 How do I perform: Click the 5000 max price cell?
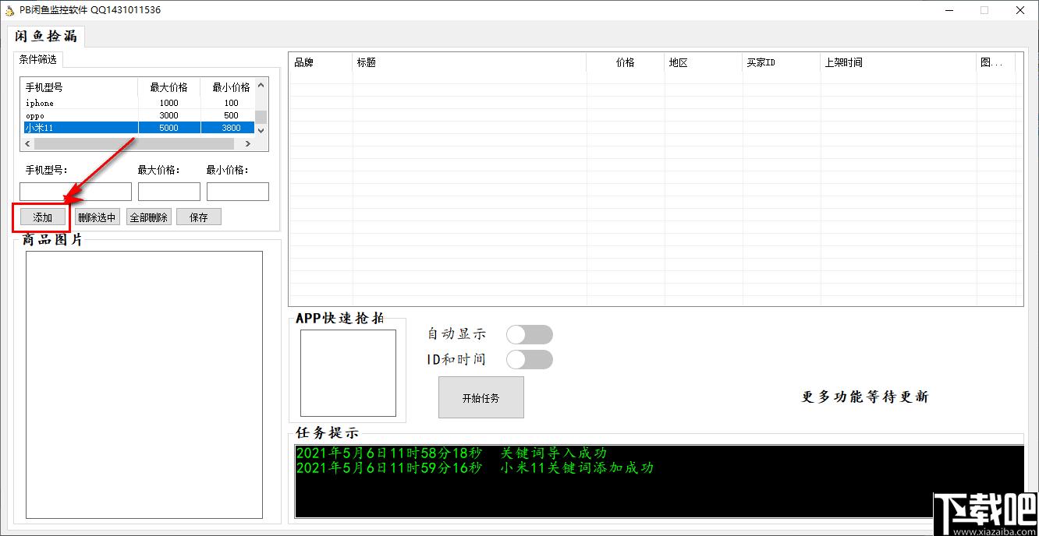169,128
